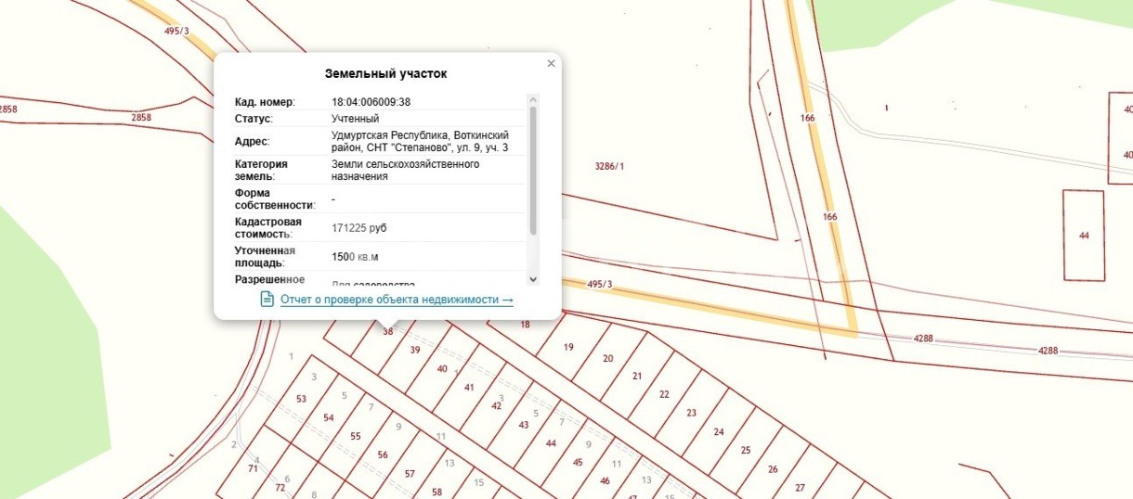
Task: Click Земли сельскохозяйственного назначения category value
Action: click(405, 170)
